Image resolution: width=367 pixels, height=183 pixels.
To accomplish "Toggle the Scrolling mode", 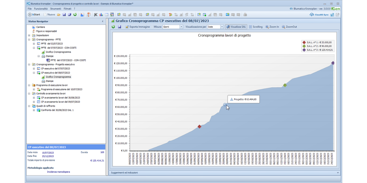I will 256,27.
